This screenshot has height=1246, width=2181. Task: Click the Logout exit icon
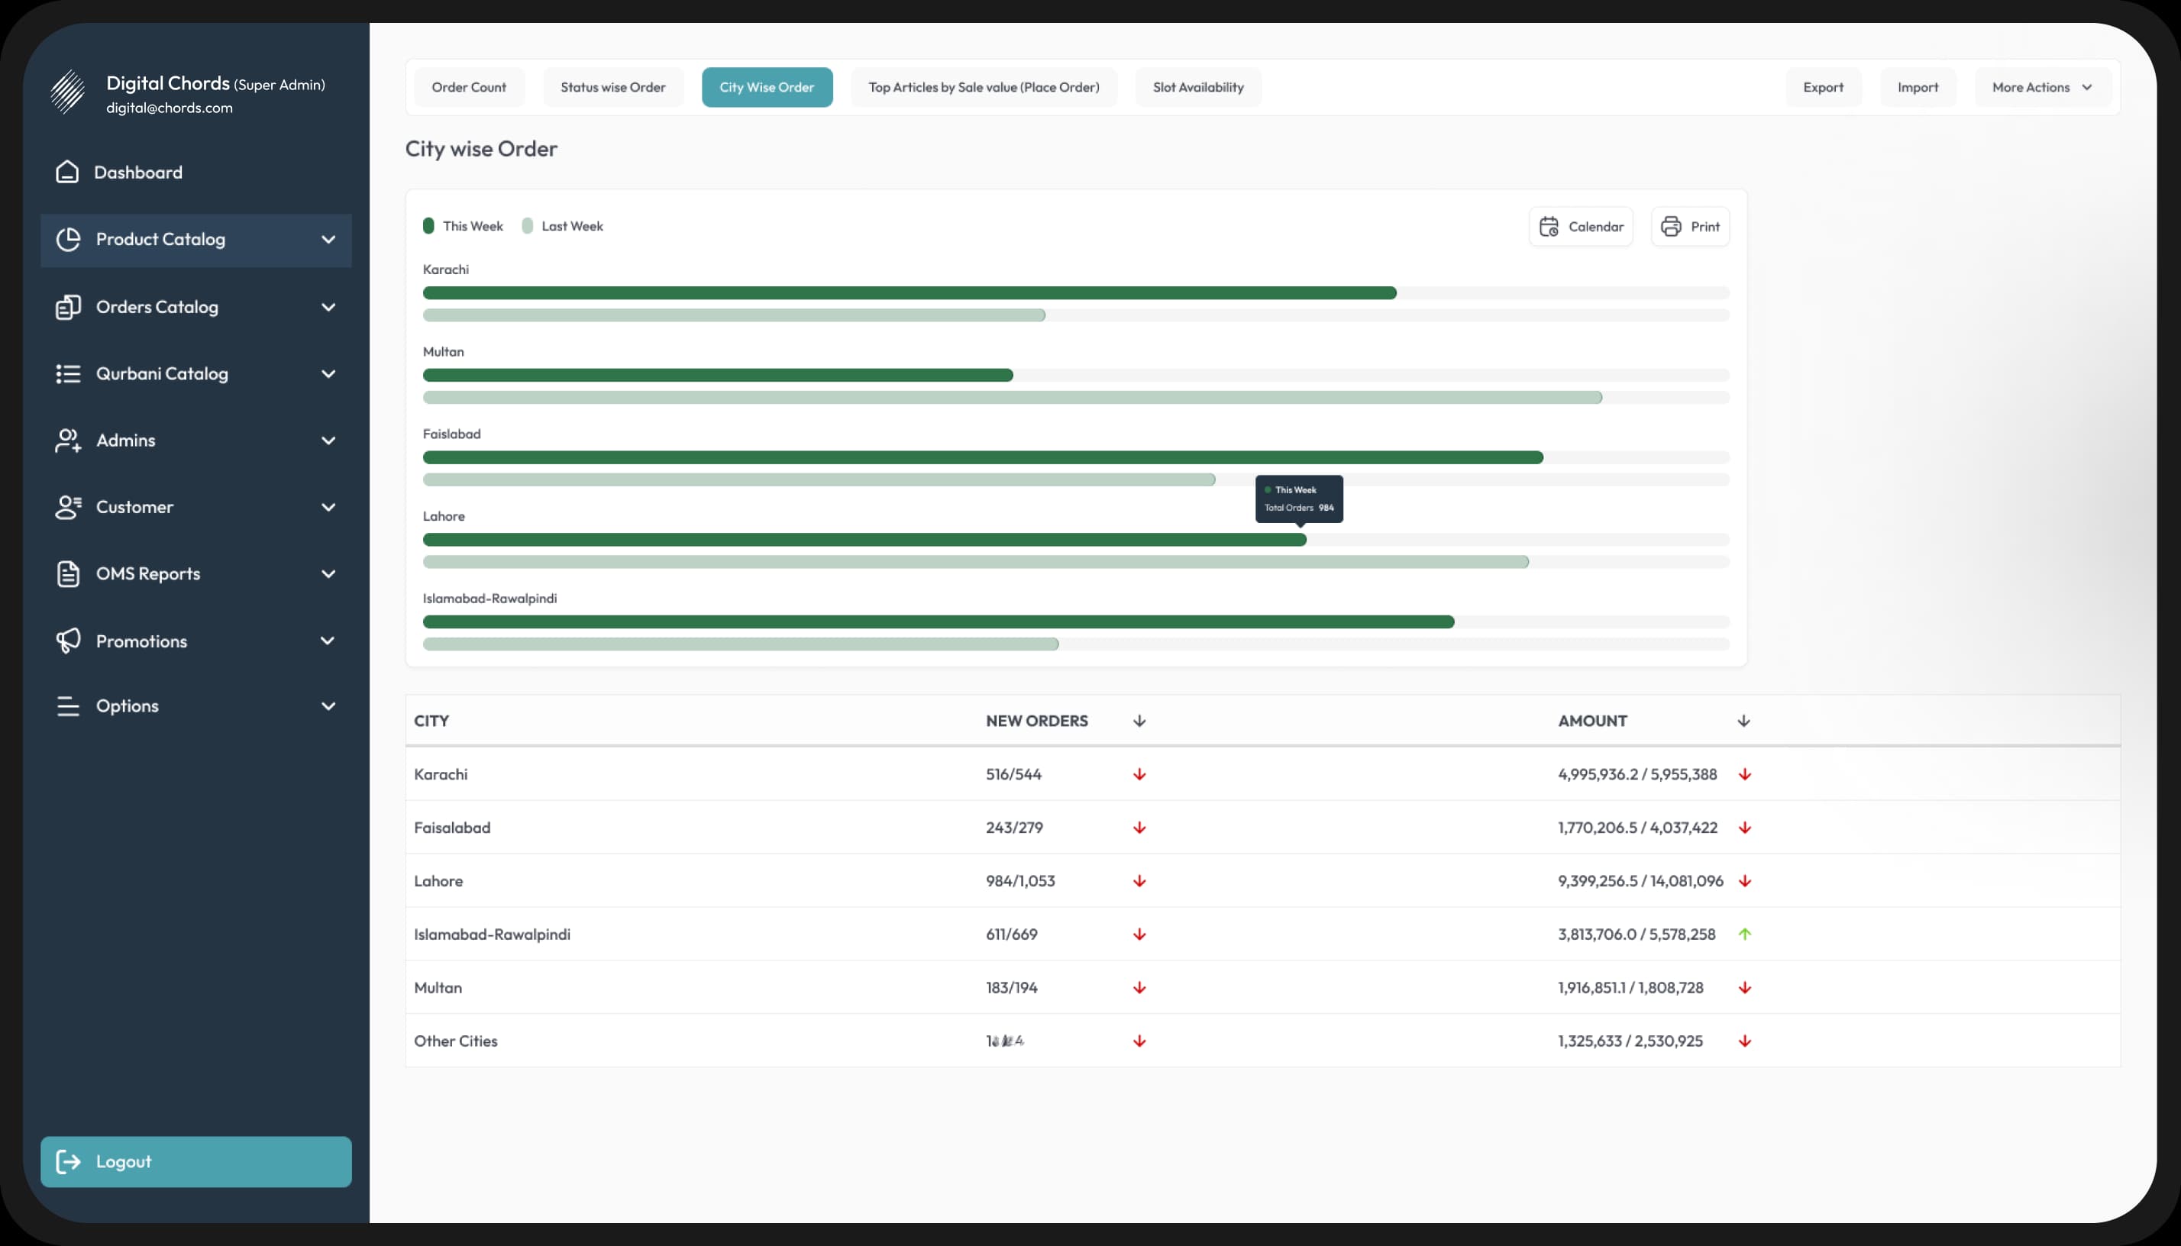coord(69,1161)
